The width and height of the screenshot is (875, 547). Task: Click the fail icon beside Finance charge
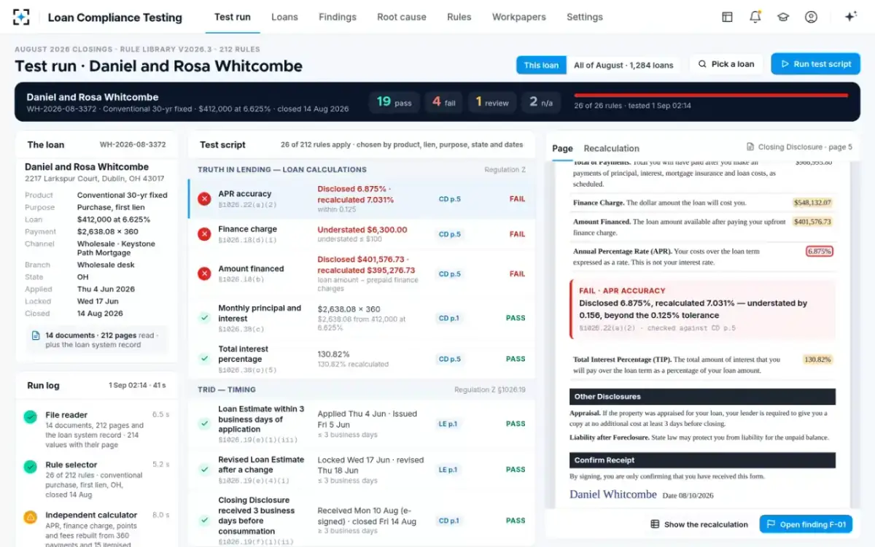(x=205, y=234)
